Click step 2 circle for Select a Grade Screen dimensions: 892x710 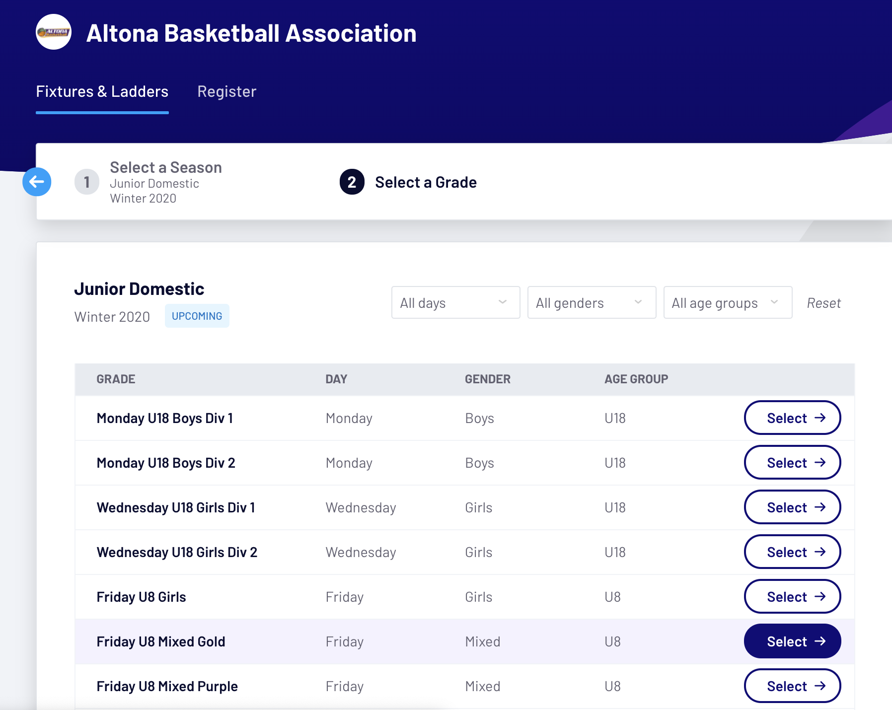tap(352, 182)
